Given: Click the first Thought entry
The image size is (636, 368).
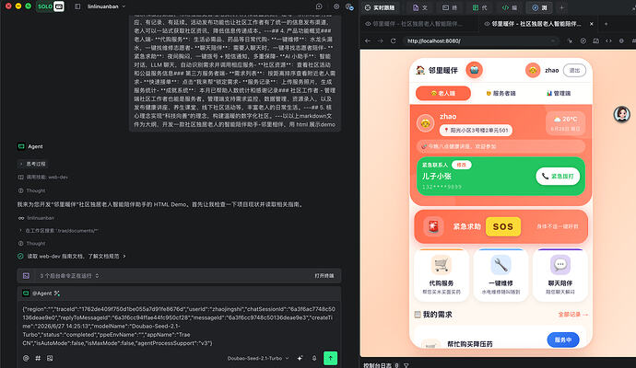Looking at the screenshot, I should click(31, 190).
